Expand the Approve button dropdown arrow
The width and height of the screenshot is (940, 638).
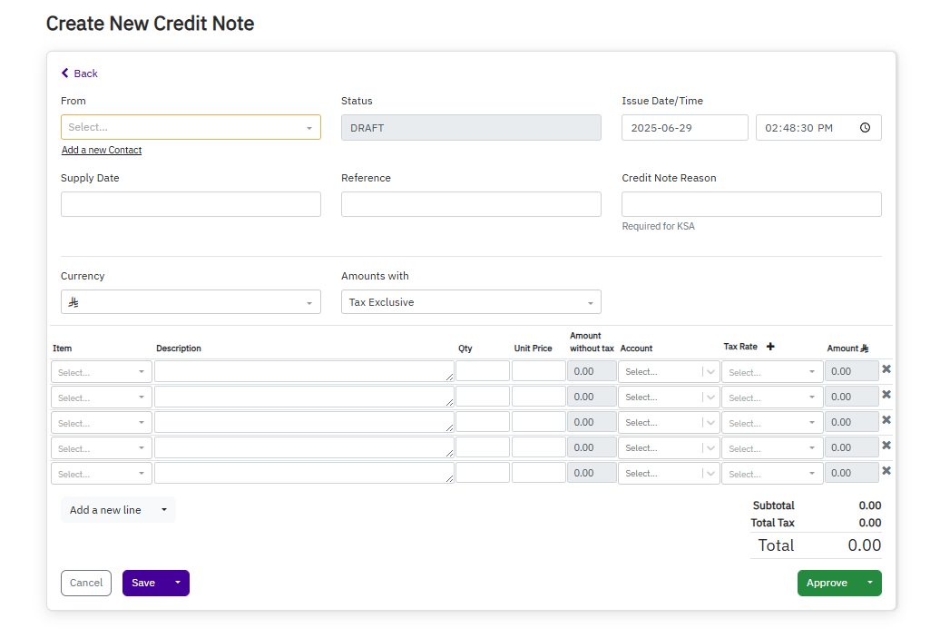870,583
